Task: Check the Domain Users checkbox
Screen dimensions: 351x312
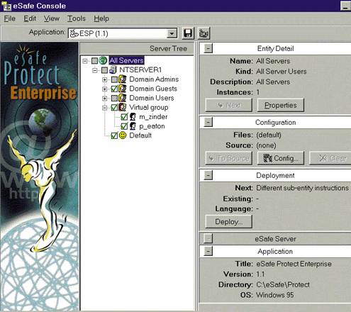Action: 114,99
